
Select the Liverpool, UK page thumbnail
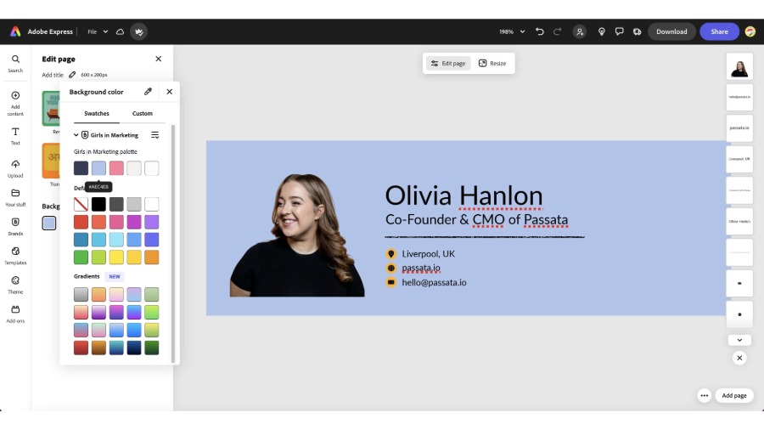pyautogui.click(x=739, y=159)
